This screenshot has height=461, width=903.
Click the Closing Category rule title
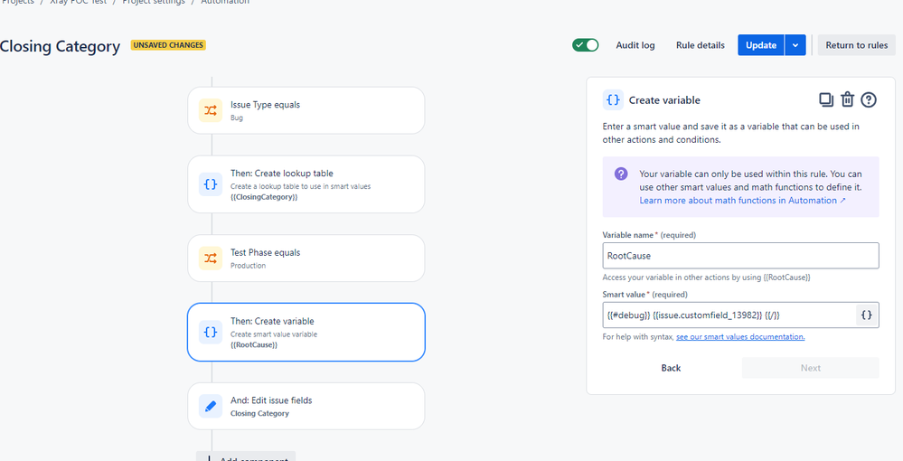[x=60, y=46]
